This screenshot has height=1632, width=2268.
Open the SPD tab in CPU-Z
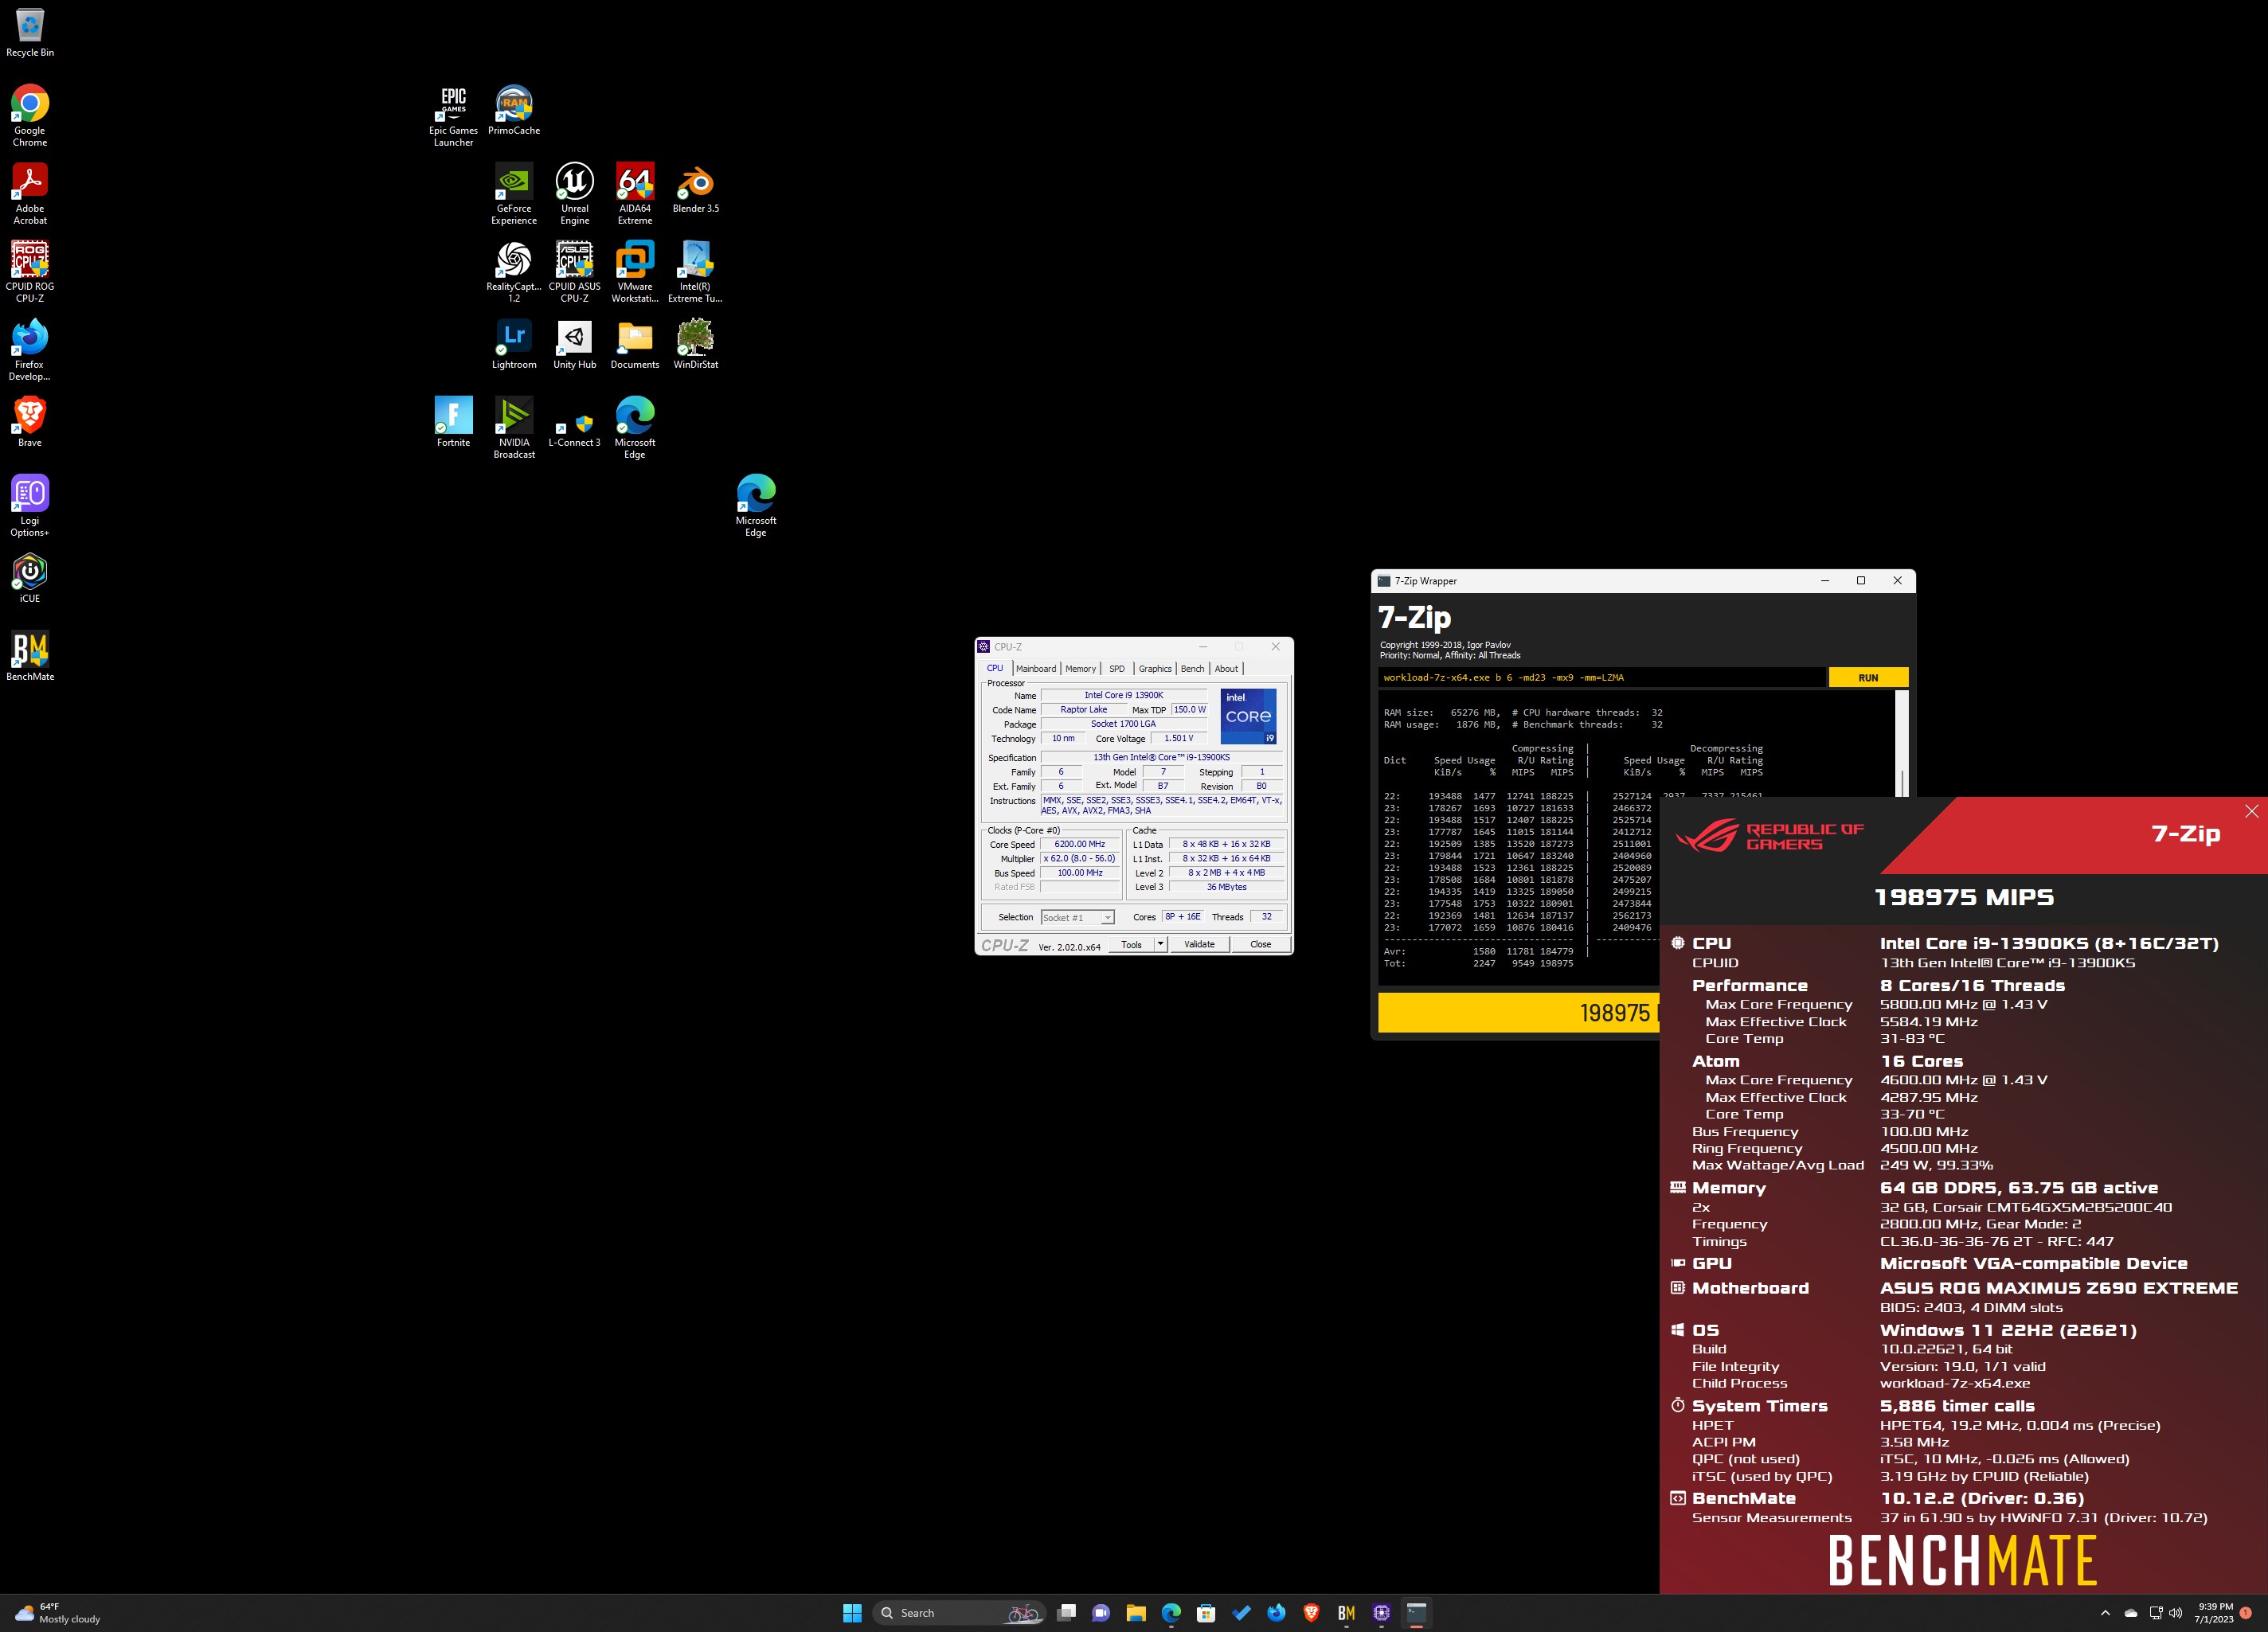pyautogui.click(x=1117, y=669)
